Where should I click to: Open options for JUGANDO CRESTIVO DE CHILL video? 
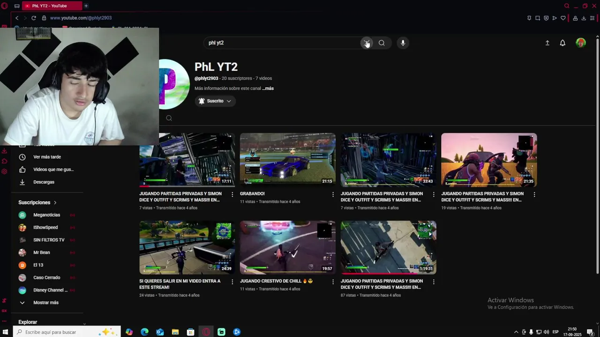(333, 282)
